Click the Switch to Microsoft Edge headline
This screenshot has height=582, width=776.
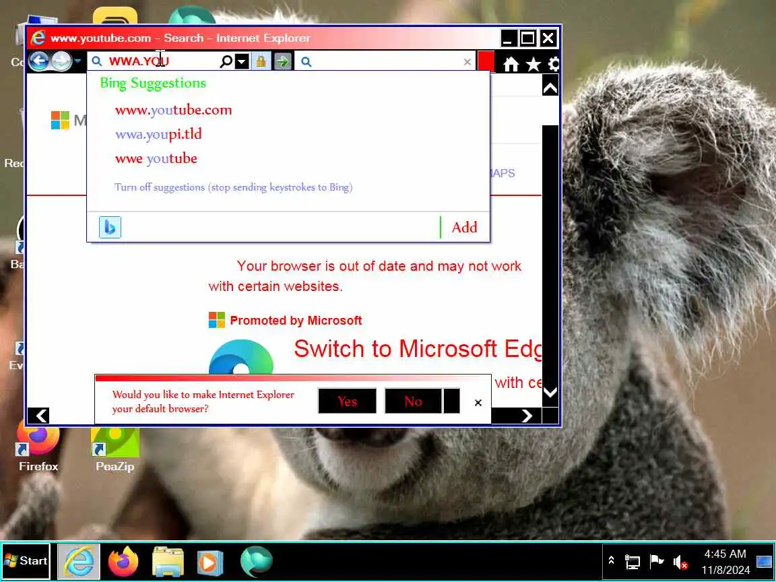pyautogui.click(x=418, y=349)
